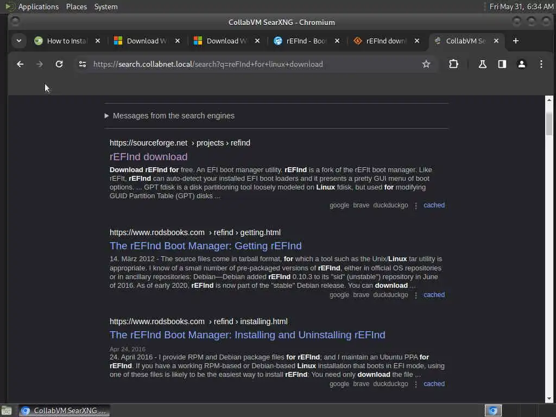Screen dimensions: 556x417
Task: Click the workspace switcher icon in bottom panel
Action: tap(493, 410)
